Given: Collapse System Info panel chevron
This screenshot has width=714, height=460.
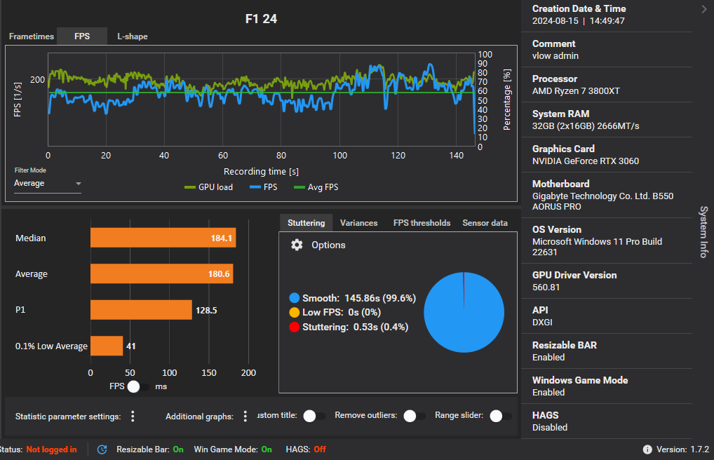Looking at the screenshot, I should pos(704,9).
